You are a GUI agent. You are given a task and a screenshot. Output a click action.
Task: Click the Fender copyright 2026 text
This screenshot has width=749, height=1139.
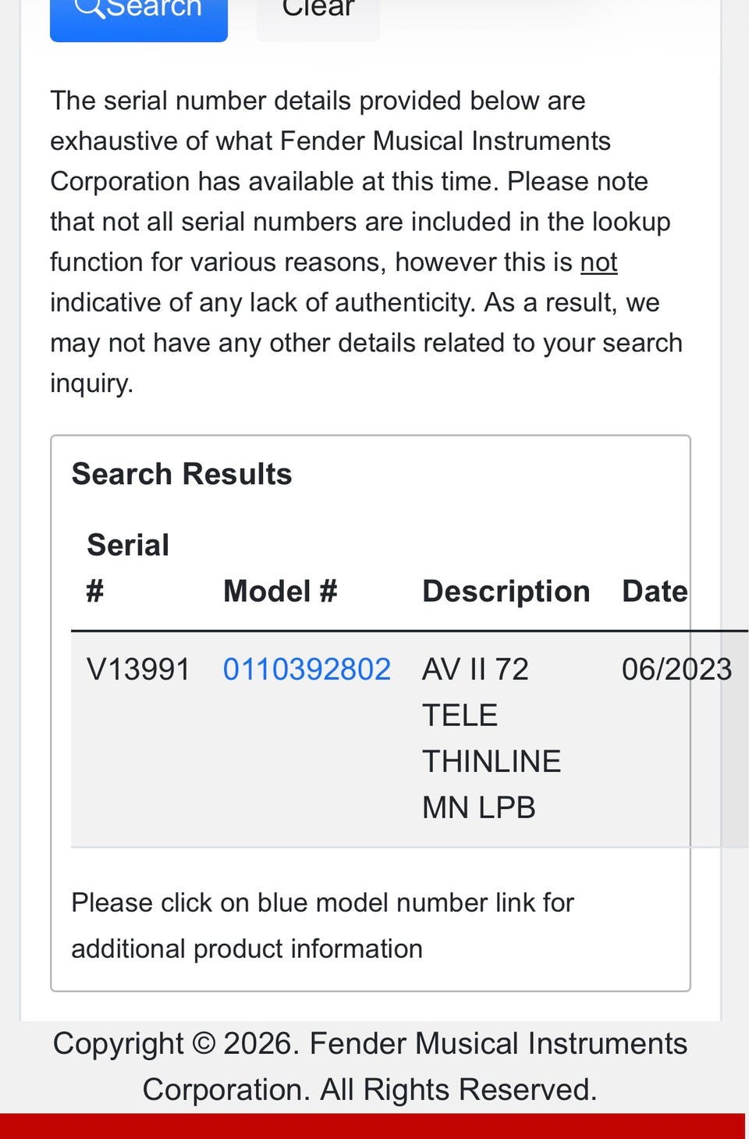click(370, 1044)
